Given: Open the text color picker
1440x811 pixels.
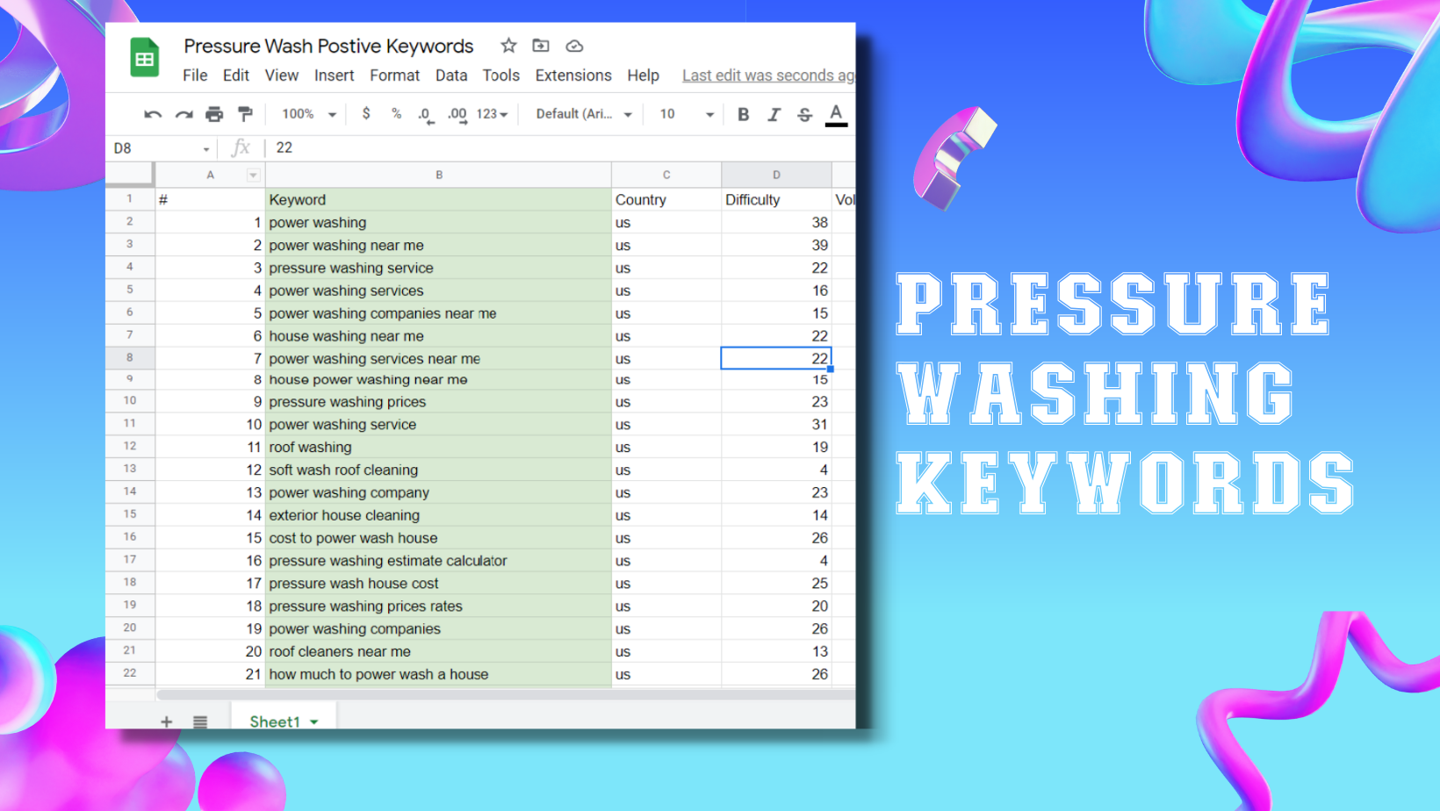Looking at the screenshot, I should click(x=836, y=114).
